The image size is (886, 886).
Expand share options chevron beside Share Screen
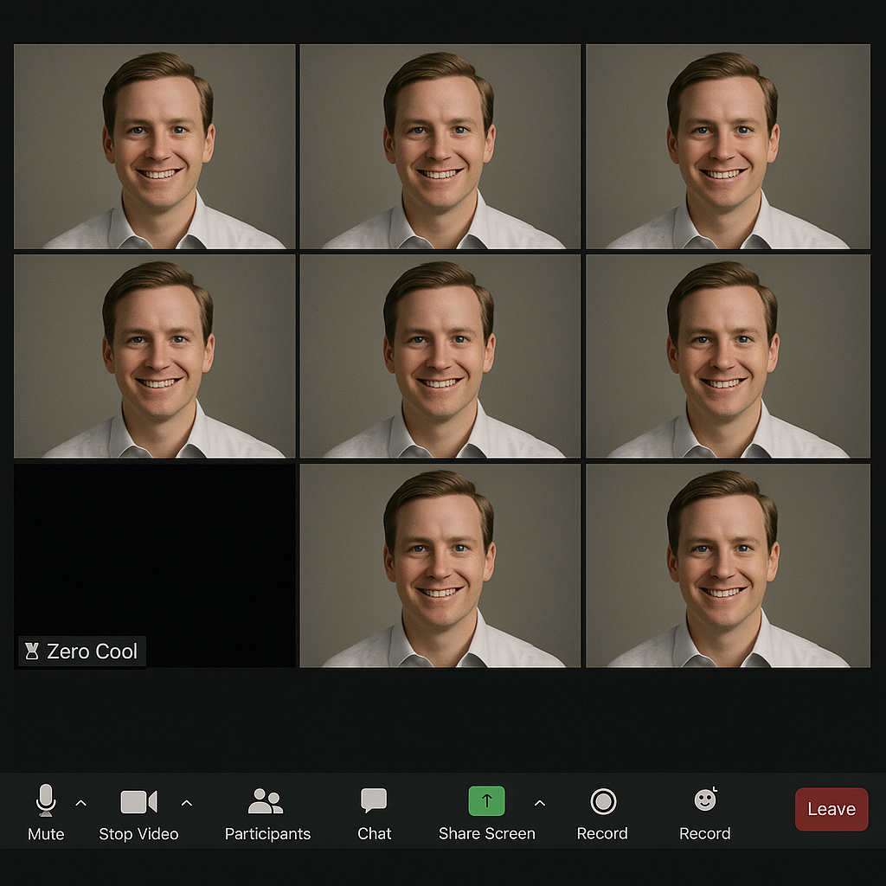[x=540, y=802]
